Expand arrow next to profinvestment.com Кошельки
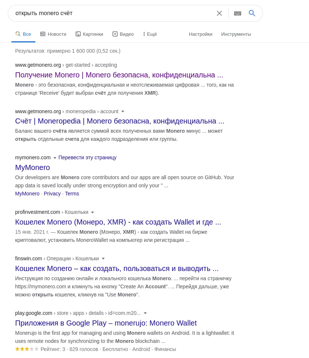 coord(93,213)
